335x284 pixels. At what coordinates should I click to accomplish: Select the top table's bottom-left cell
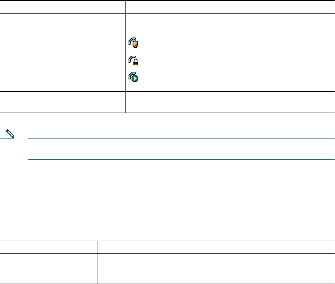tap(63, 102)
